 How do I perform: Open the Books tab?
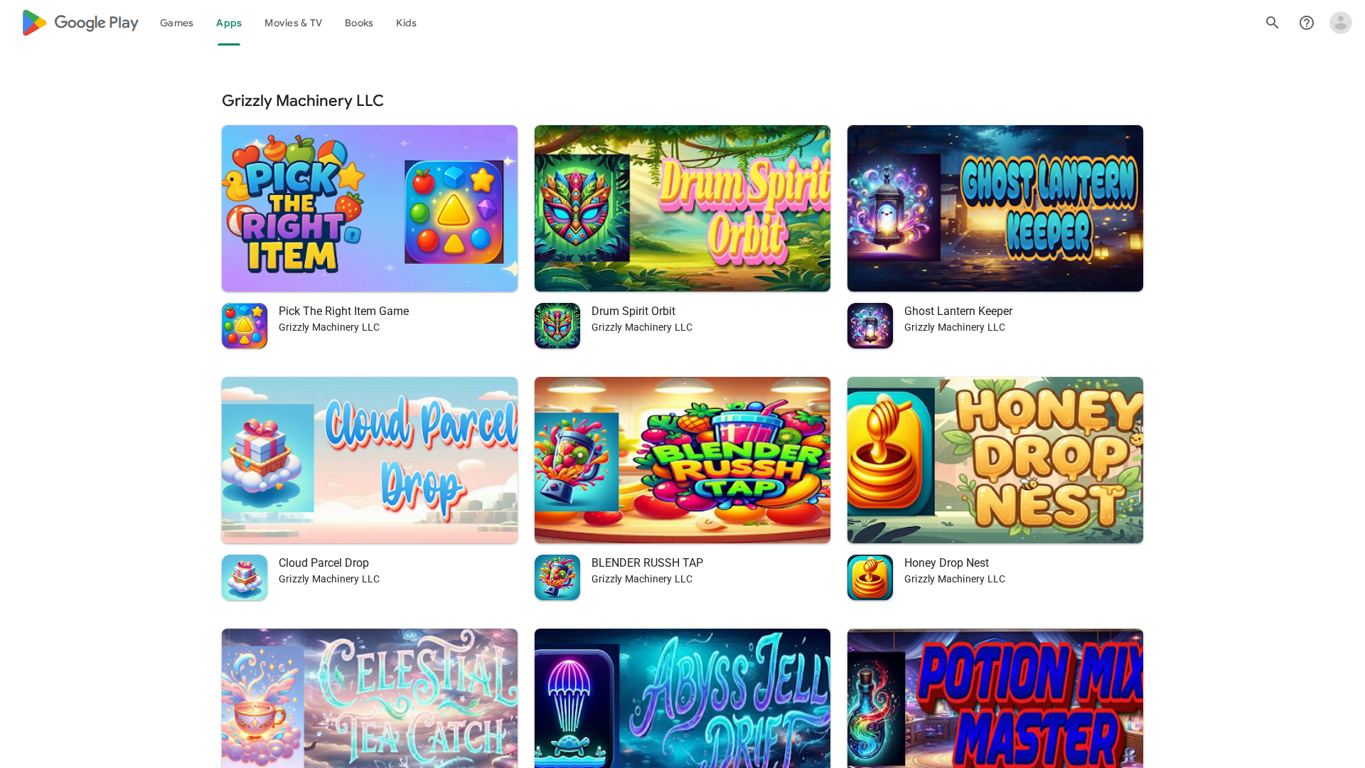[359, 23]
